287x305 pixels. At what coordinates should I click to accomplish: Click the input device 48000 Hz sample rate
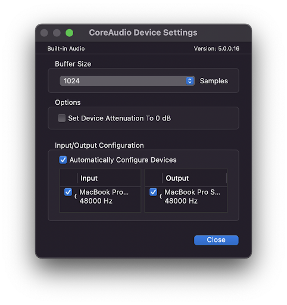point(96,201)
